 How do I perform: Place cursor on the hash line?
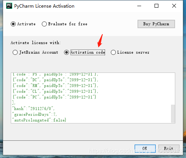[33, 109]
